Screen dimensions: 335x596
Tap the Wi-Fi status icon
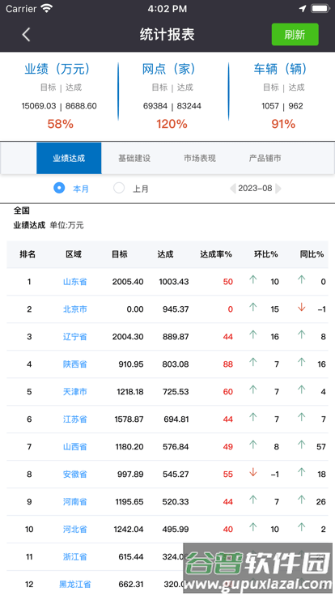[x=47, y=8]
